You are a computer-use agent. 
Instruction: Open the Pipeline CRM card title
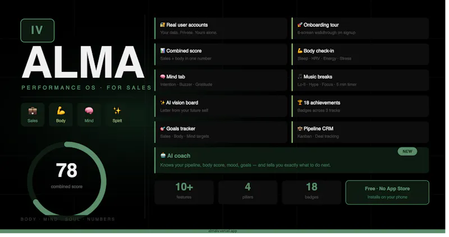coord(318,129)
